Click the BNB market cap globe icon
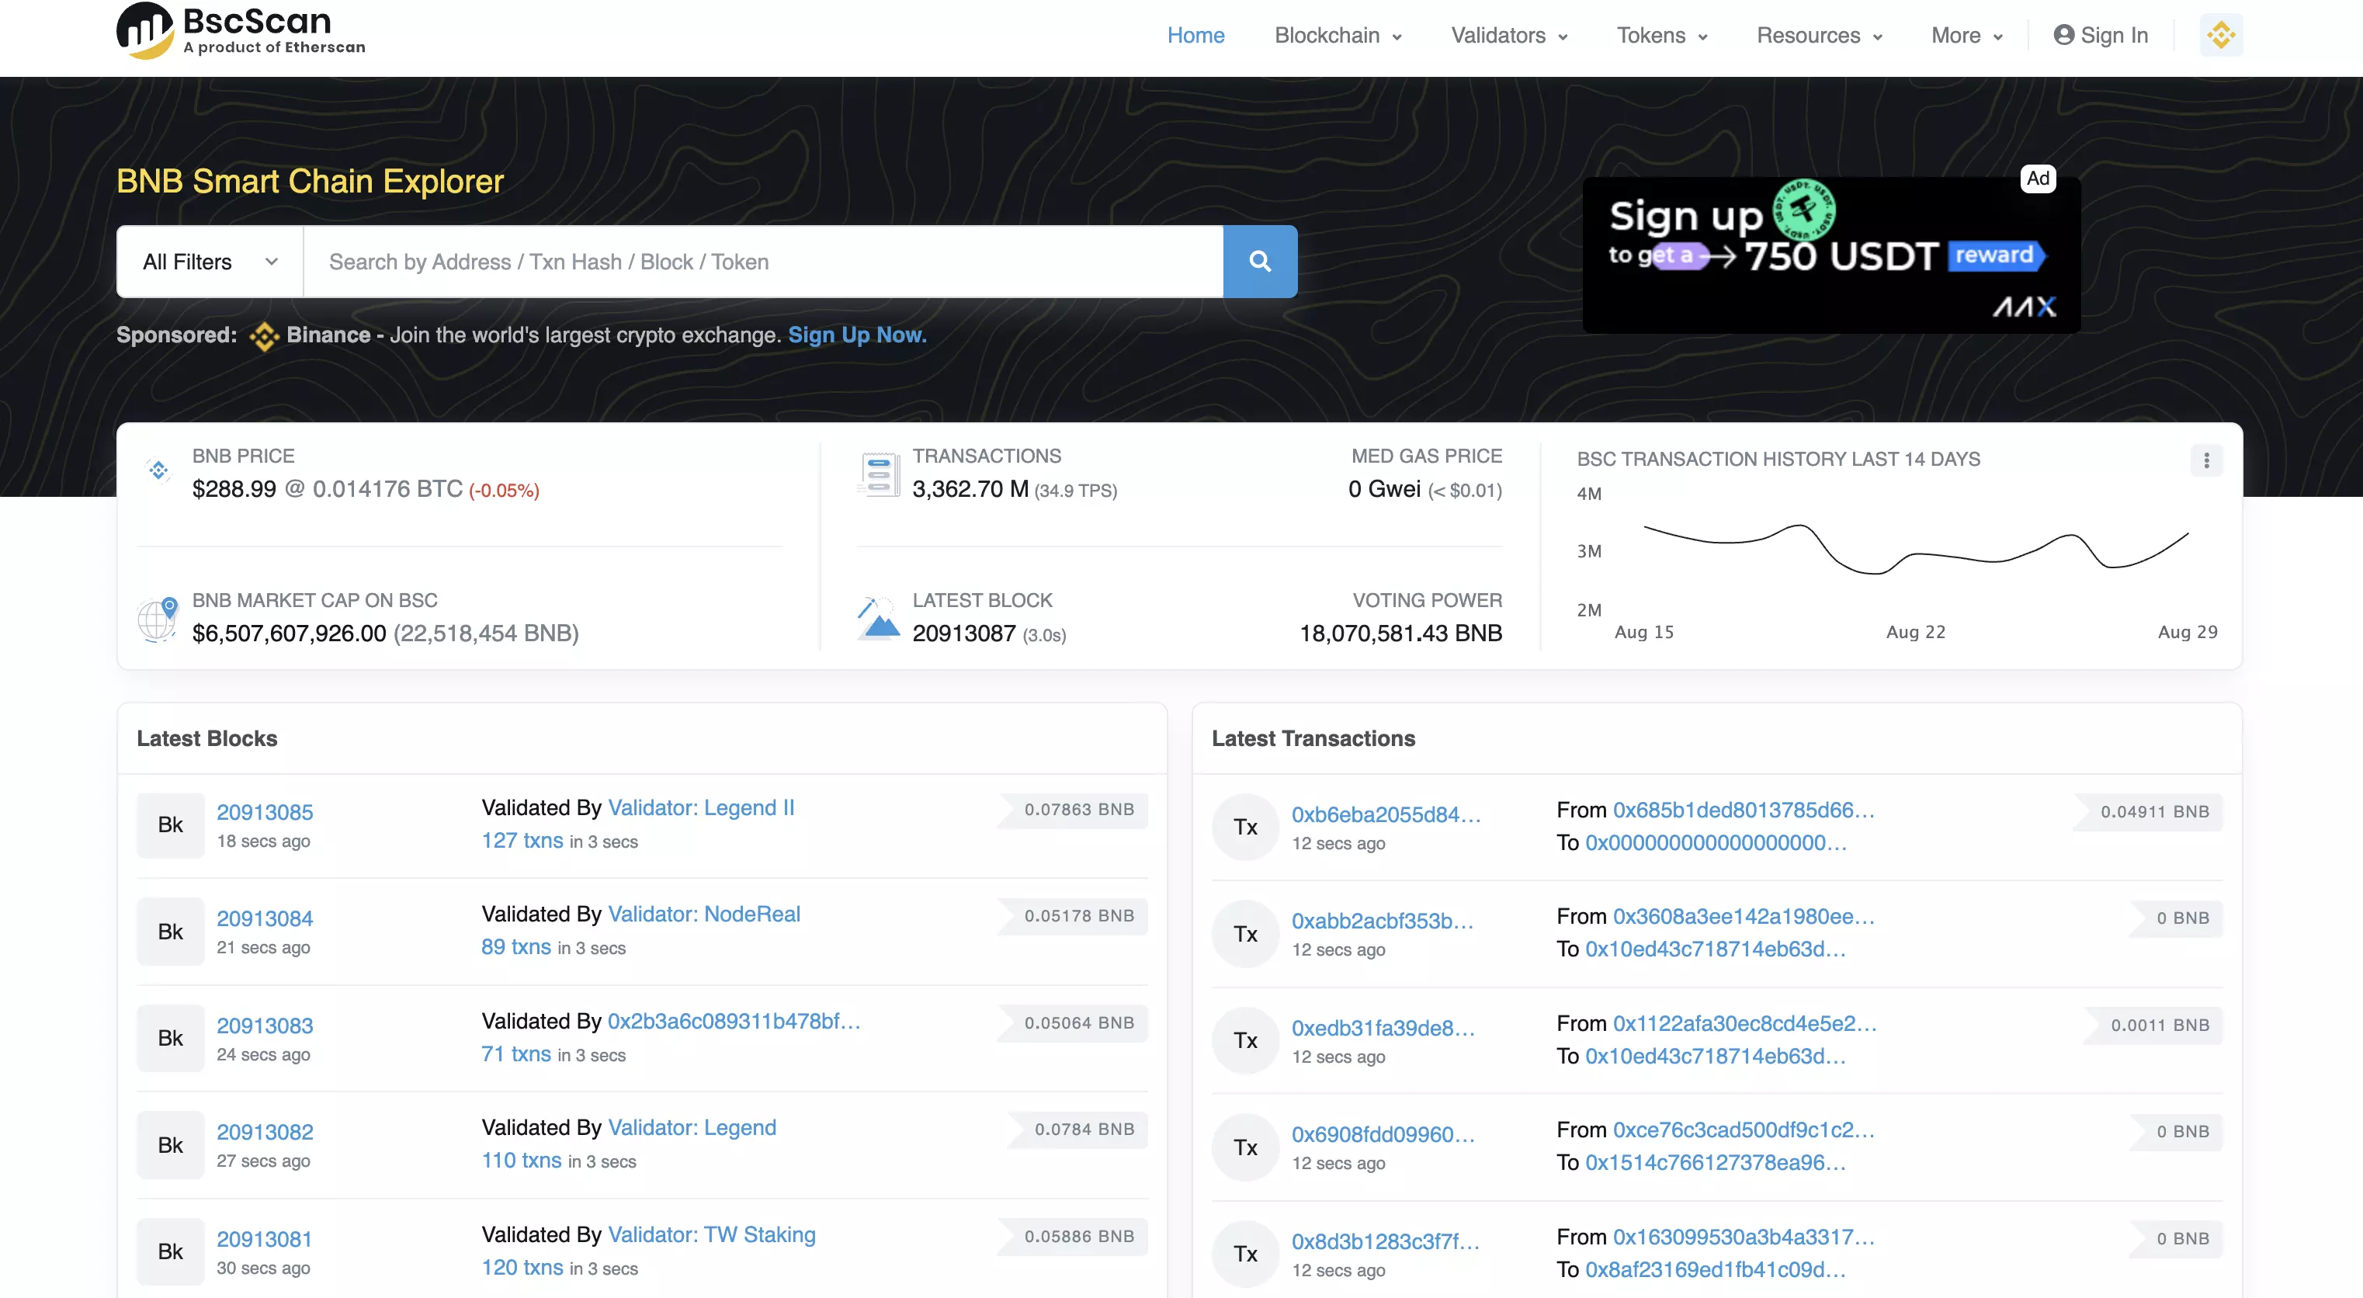This screenshot has height=1298, width=2363. [x=157, y=619]
